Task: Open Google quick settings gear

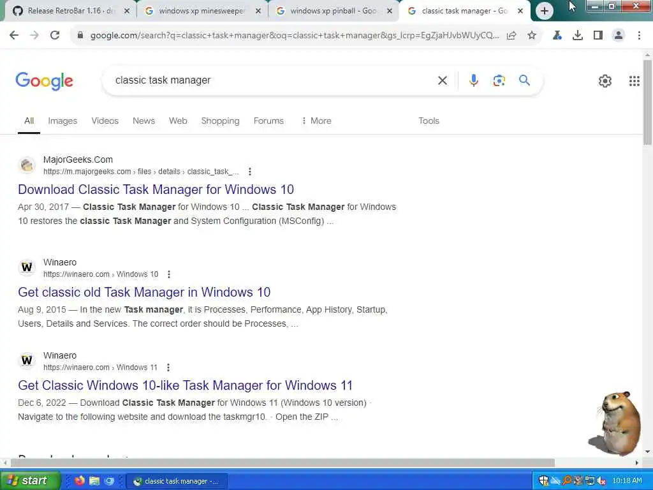Action: 605,81
